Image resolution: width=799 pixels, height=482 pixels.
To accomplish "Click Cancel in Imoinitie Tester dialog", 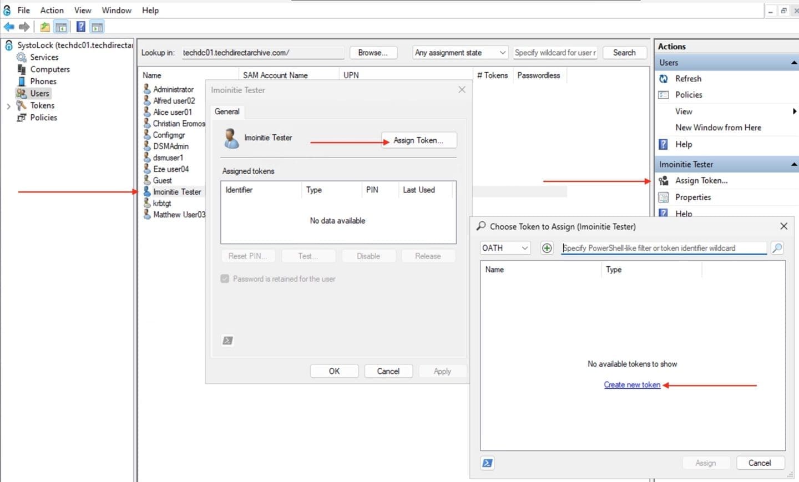I will click(x=388, y=371).
